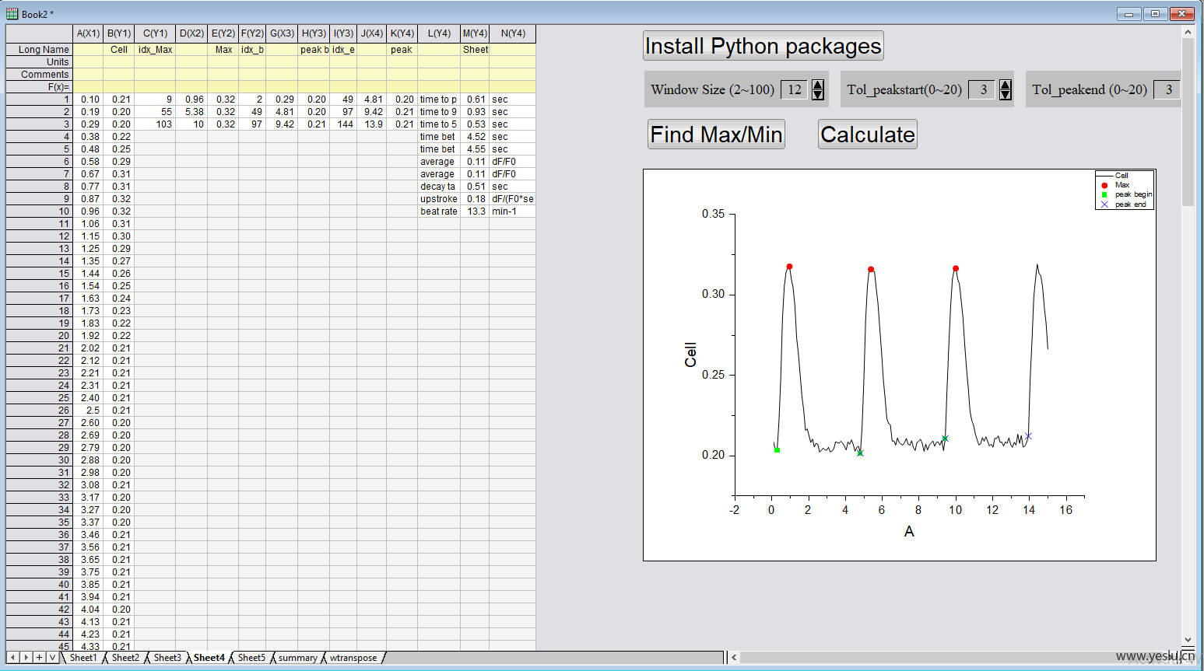Open the sheet list dropdown arrow
The image size is (1204, 671).
click(x=52, y=658)
